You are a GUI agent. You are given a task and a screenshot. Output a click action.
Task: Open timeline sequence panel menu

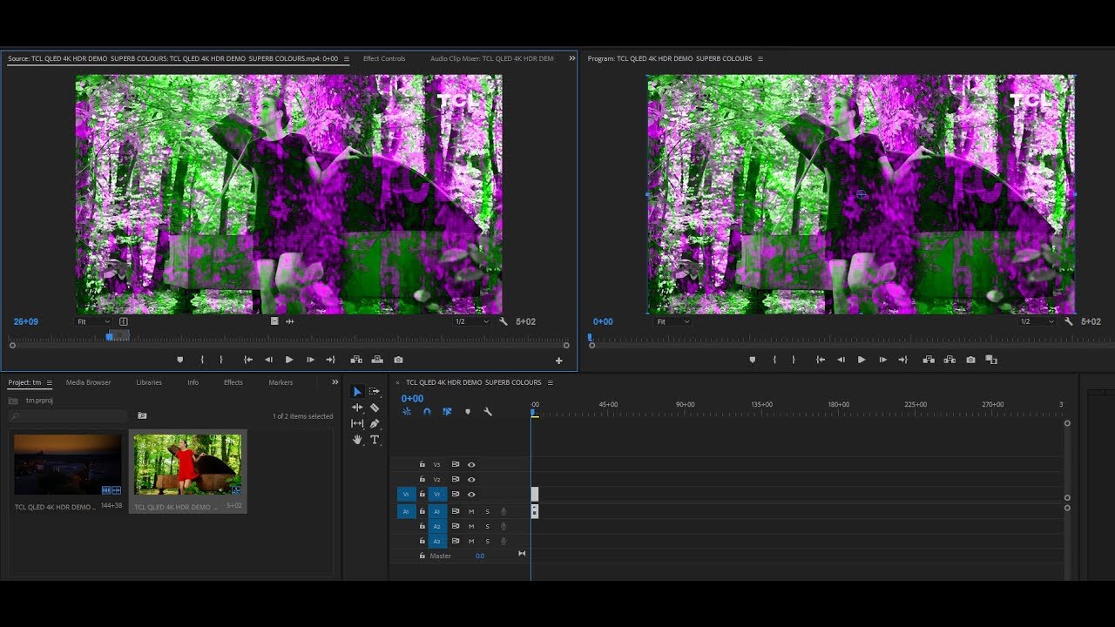click(x=549, y=382)
